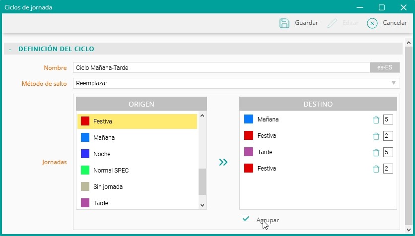Select the Tarde row in Destino
Image resolution: width=415 pixels, height=236 pixels.
point(318,152)
